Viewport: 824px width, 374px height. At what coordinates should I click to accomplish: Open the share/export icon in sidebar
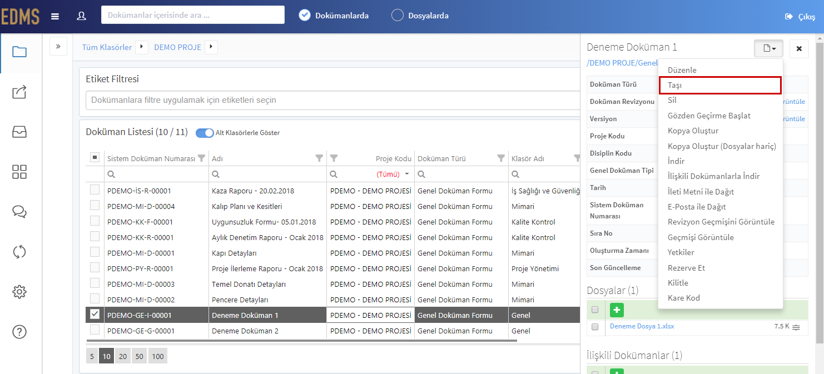(19, 92)
